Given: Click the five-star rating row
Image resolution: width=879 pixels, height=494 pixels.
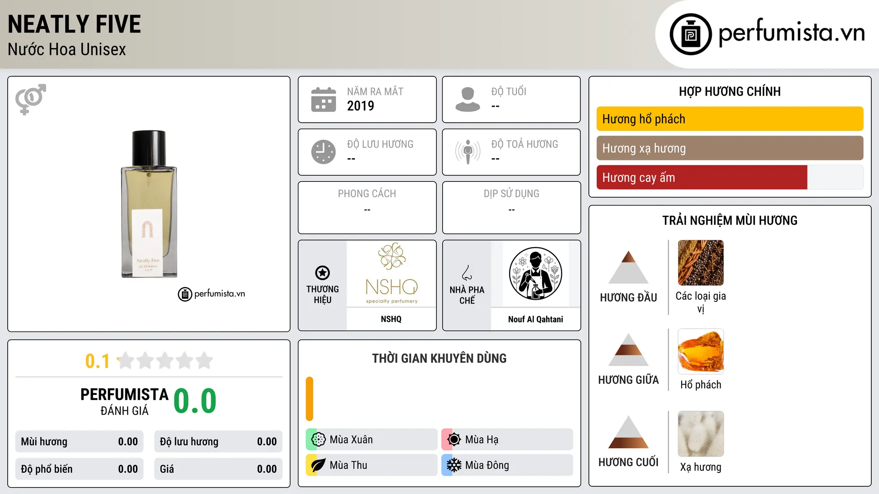Looking at the screenshot, I should (165, 361).
